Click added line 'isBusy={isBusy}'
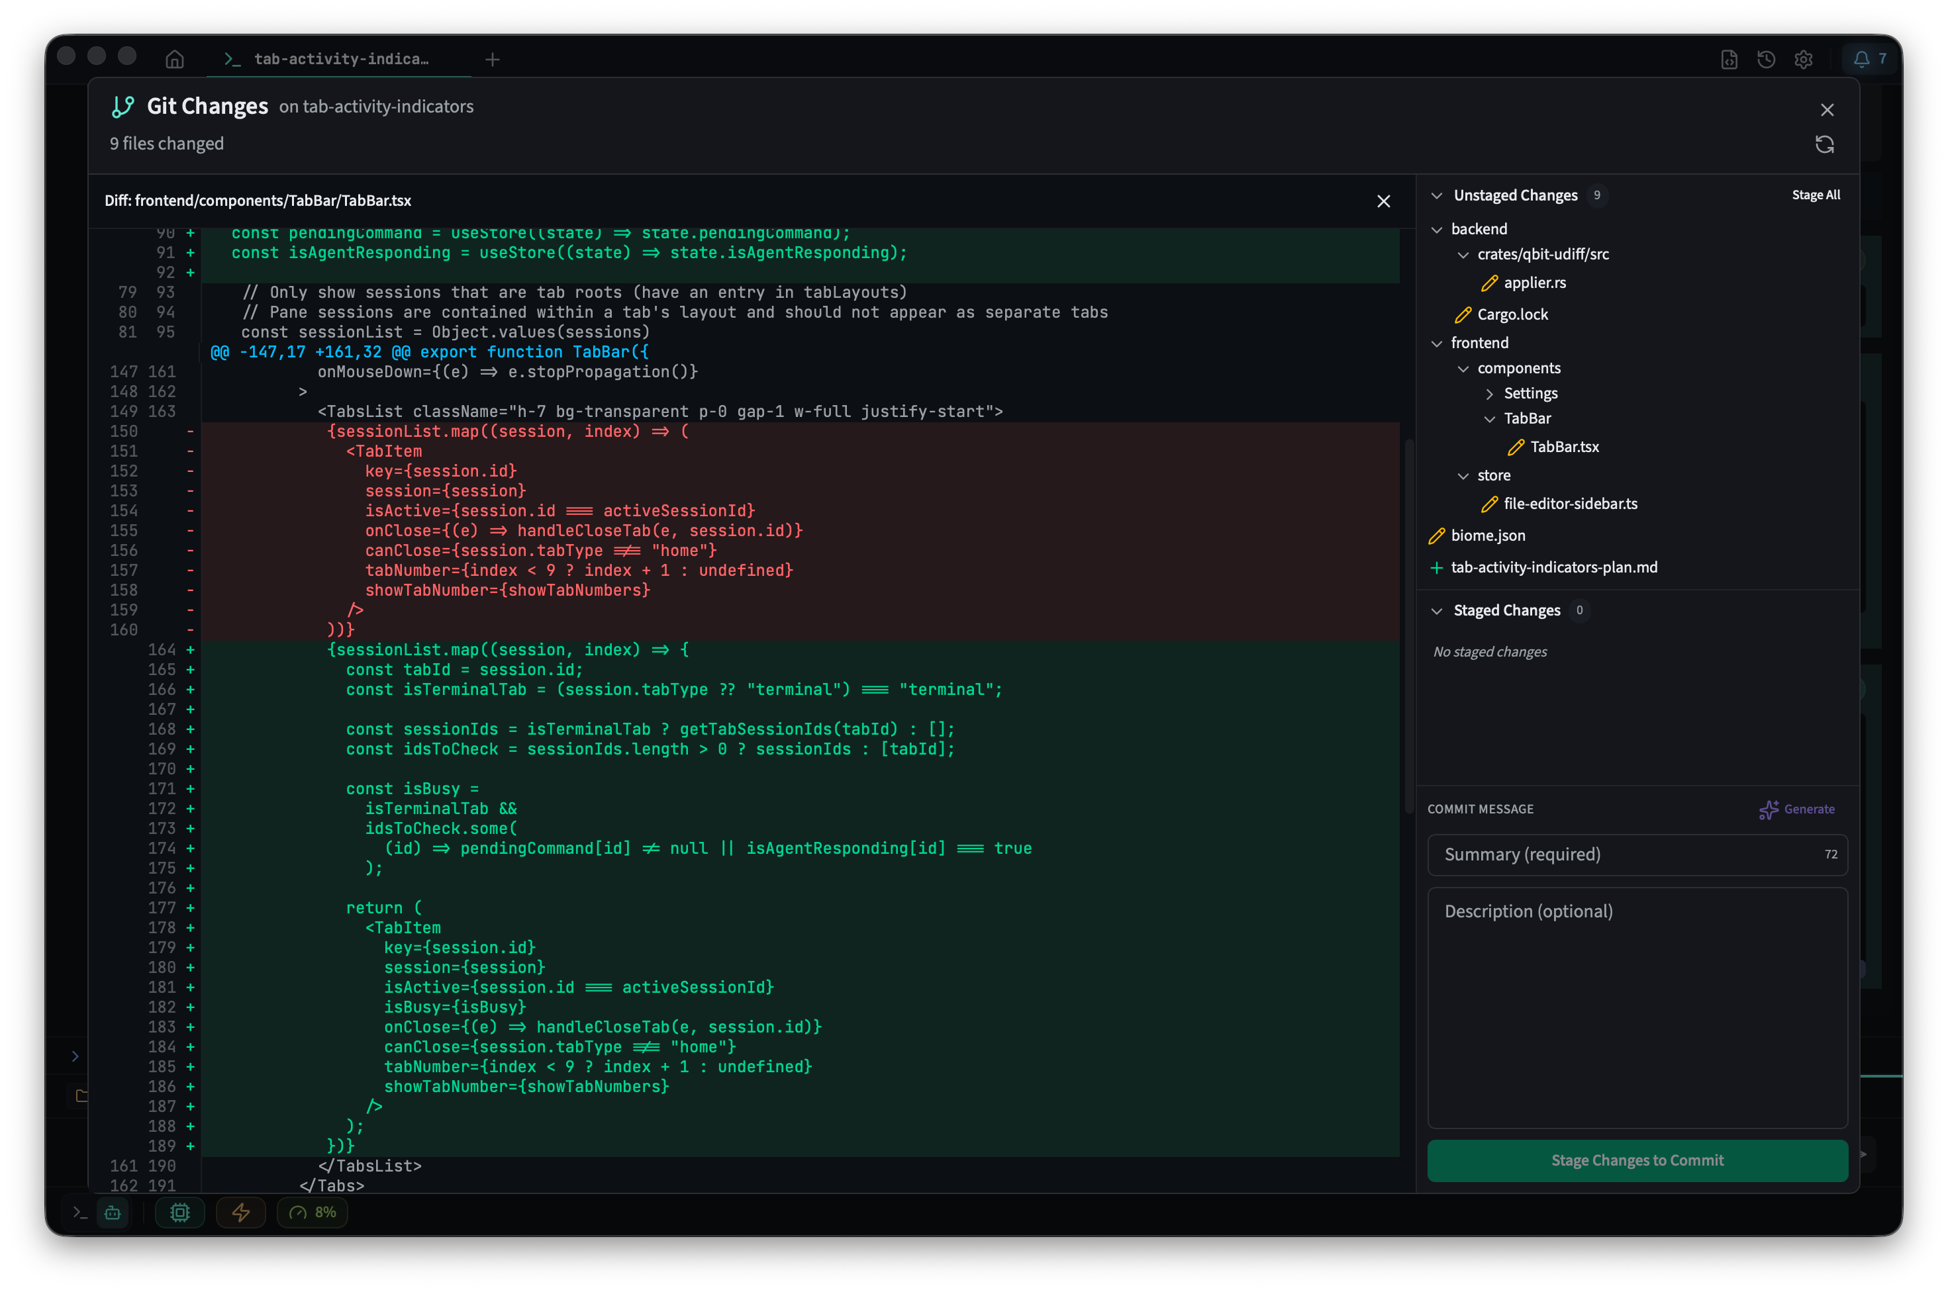Image resolution: width=1948 pixels, height=1292 pixels. pyautogui.click(x=454, y=1007)
